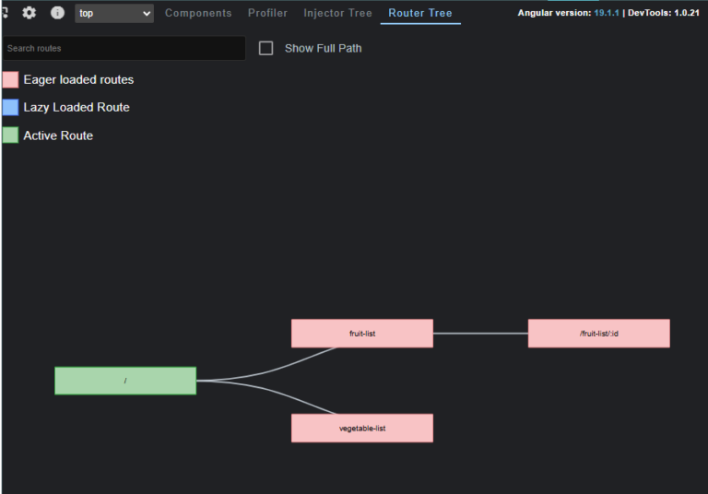Open the 'top' frame dropdown

coord(114,13)
